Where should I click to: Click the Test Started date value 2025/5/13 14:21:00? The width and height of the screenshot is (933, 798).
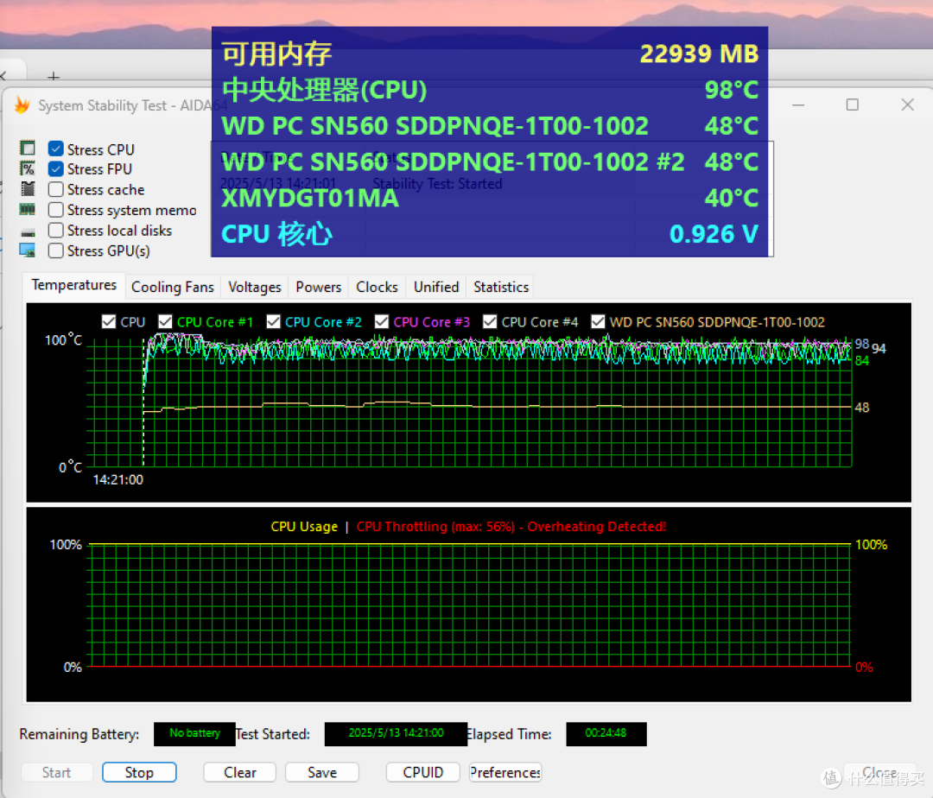[396, 733]
